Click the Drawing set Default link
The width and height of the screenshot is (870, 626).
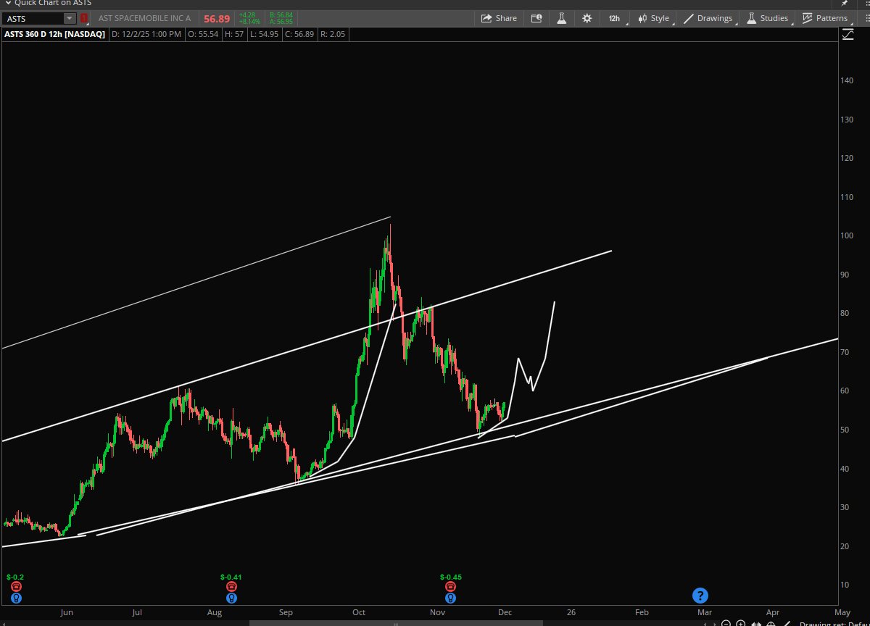(x=834, y=623)
